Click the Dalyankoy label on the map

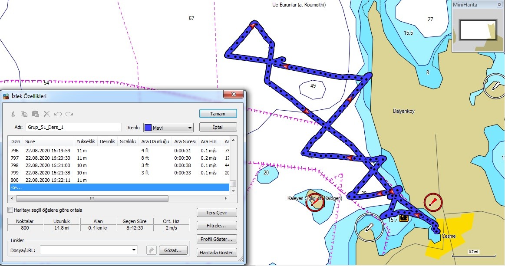pyautogui.click(x=403, y=111)
